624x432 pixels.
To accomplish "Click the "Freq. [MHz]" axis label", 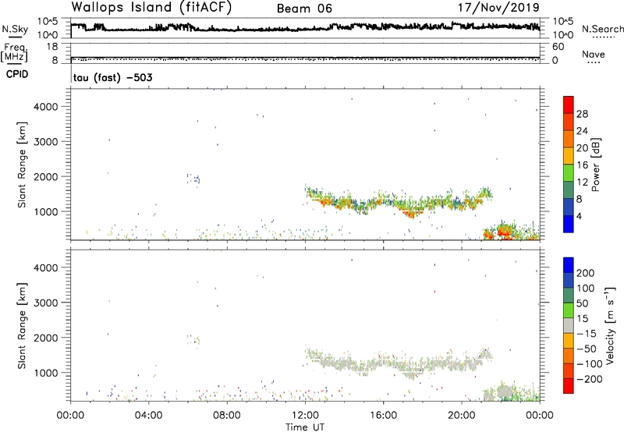I will click(15, 52).
